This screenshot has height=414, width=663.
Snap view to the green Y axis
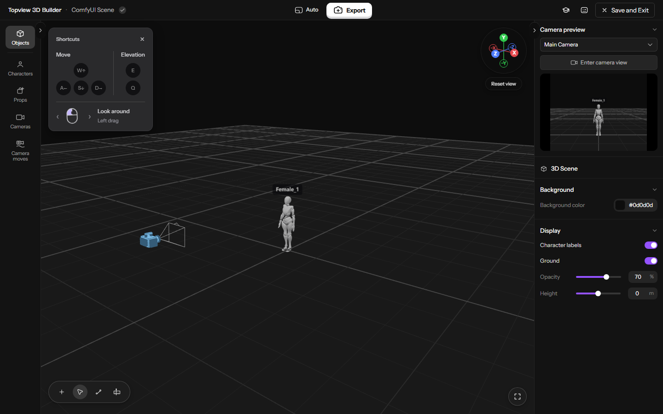pyautogui.click(x=504, y=38)
